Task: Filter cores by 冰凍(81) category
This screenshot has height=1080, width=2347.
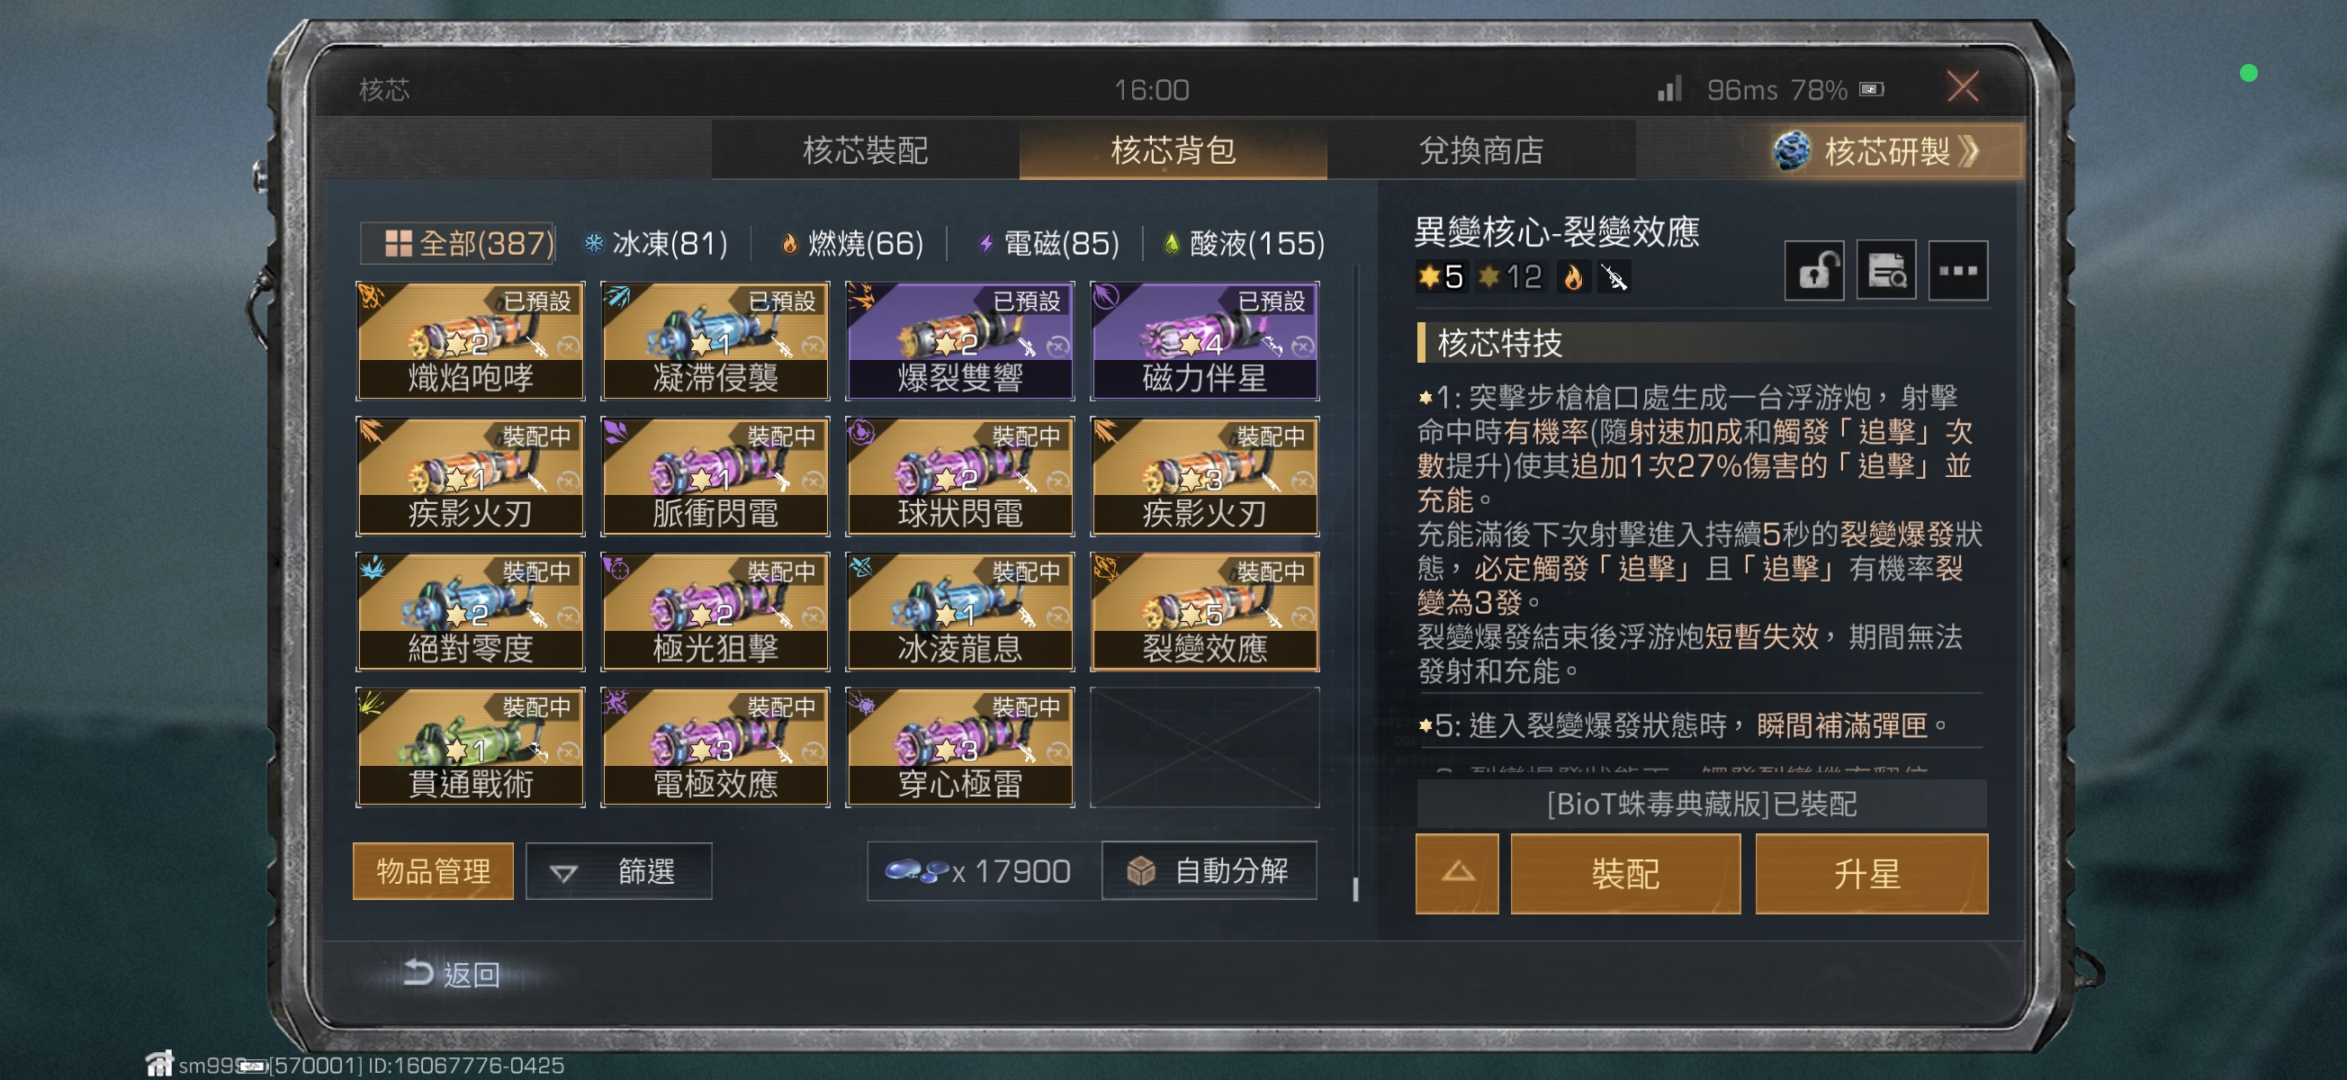Action: pyautogui.click(x=656, y=243)
